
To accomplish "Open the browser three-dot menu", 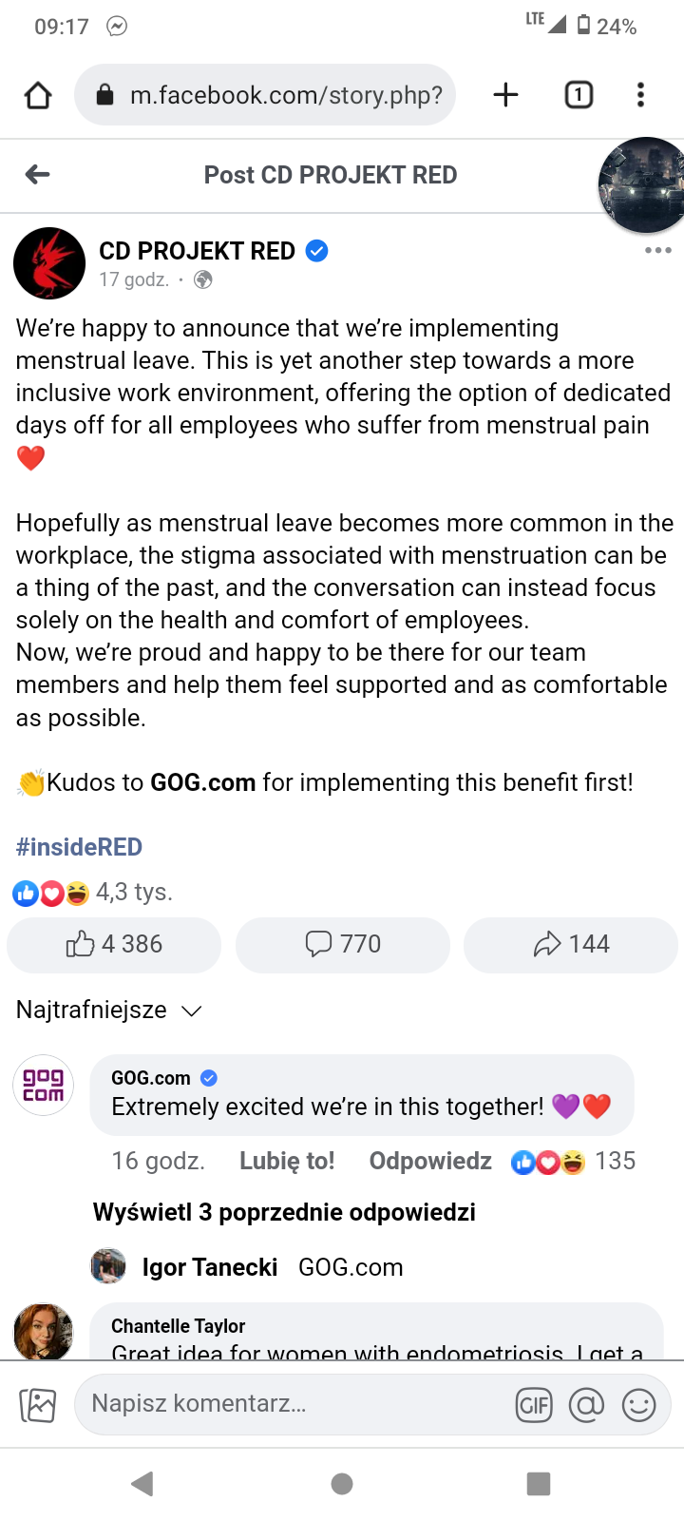I will tap(640, 95).
